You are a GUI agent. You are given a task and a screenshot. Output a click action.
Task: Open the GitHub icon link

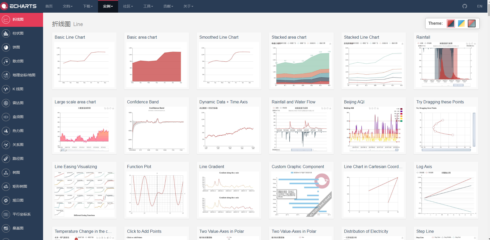click(464, 6)
